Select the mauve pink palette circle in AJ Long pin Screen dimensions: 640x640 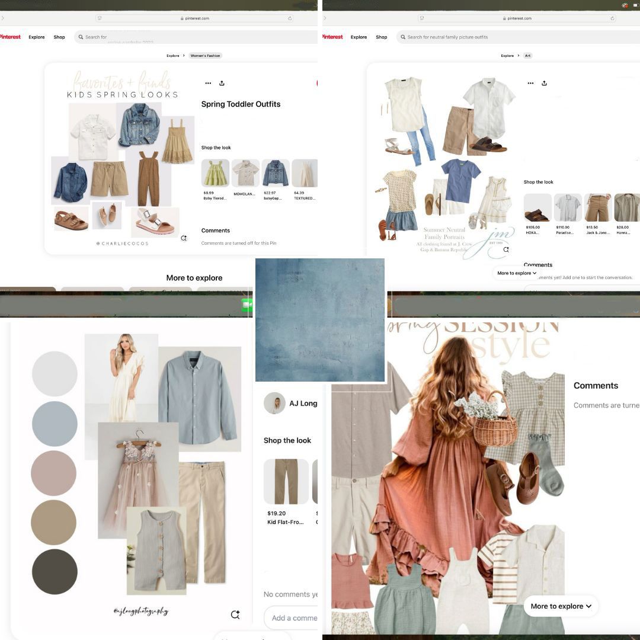coord(53,473)
